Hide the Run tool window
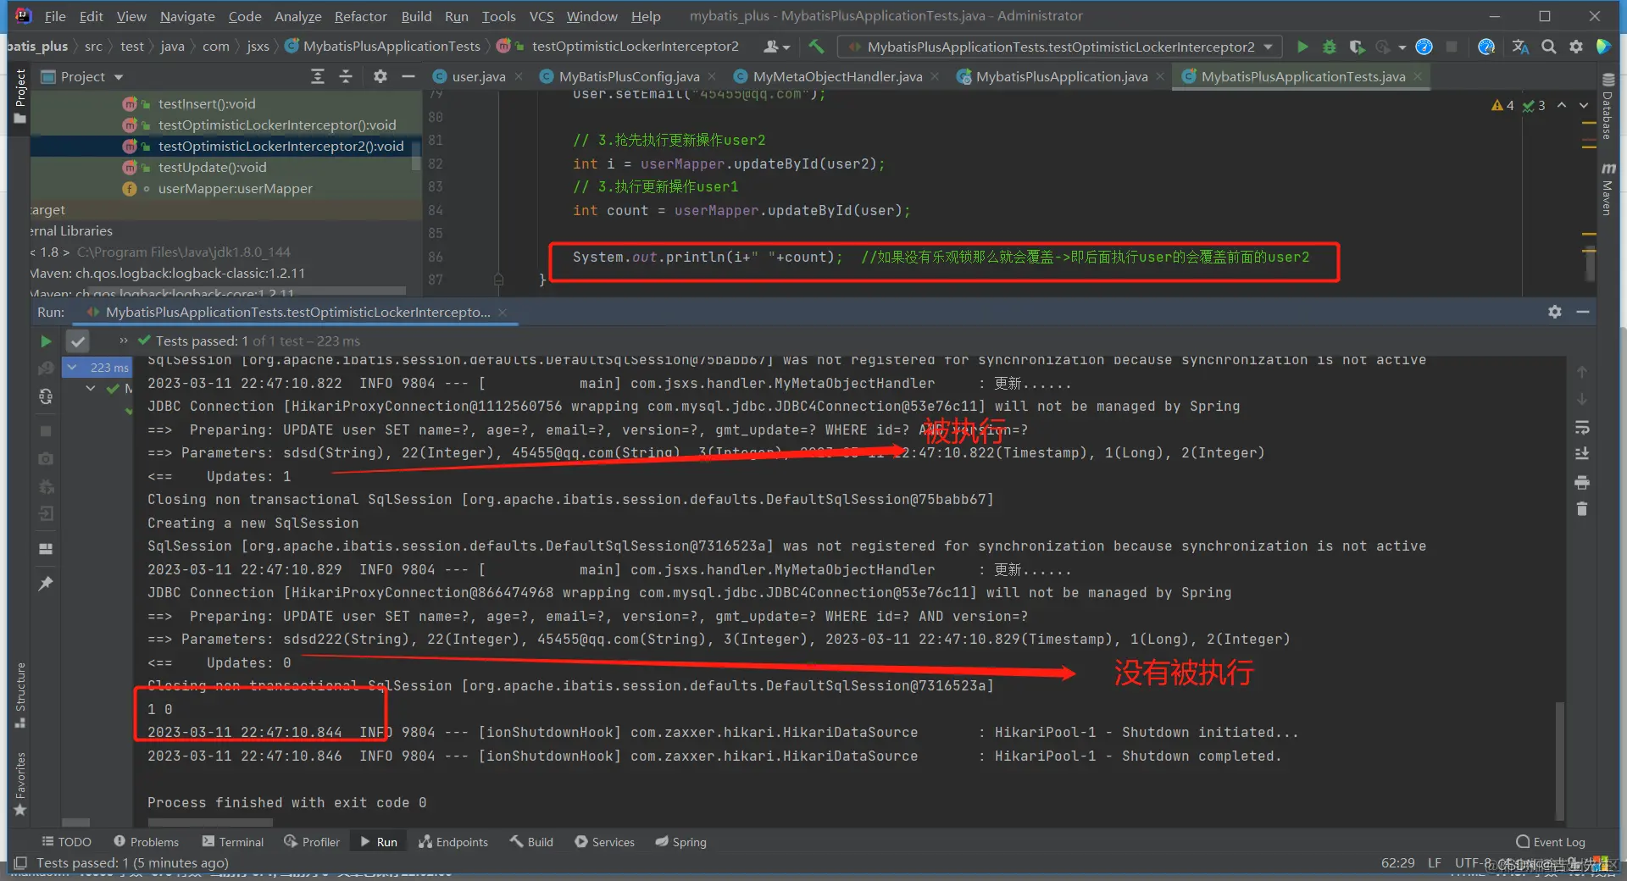Screen dimensions: 1627x881 (1582, 312)
